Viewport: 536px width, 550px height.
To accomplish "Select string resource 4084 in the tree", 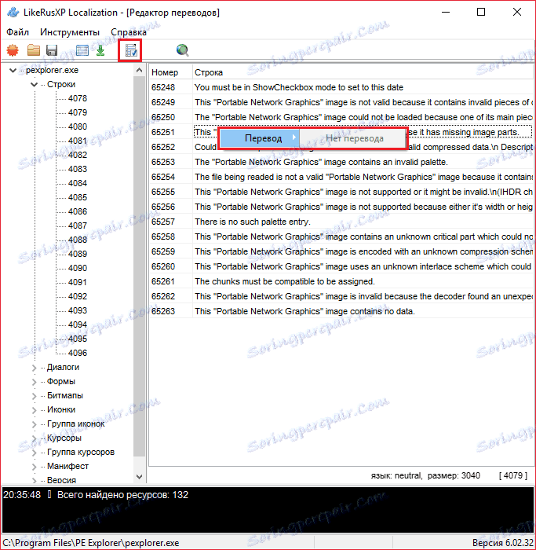I will 78,183.
